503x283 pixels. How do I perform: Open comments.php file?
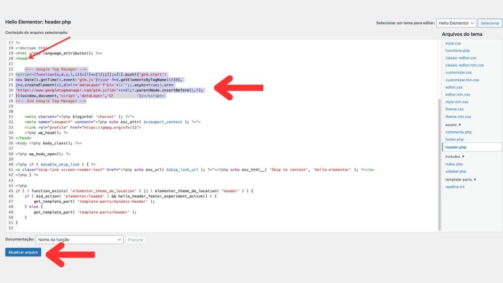pyautogui.click(x=458, y=132)
